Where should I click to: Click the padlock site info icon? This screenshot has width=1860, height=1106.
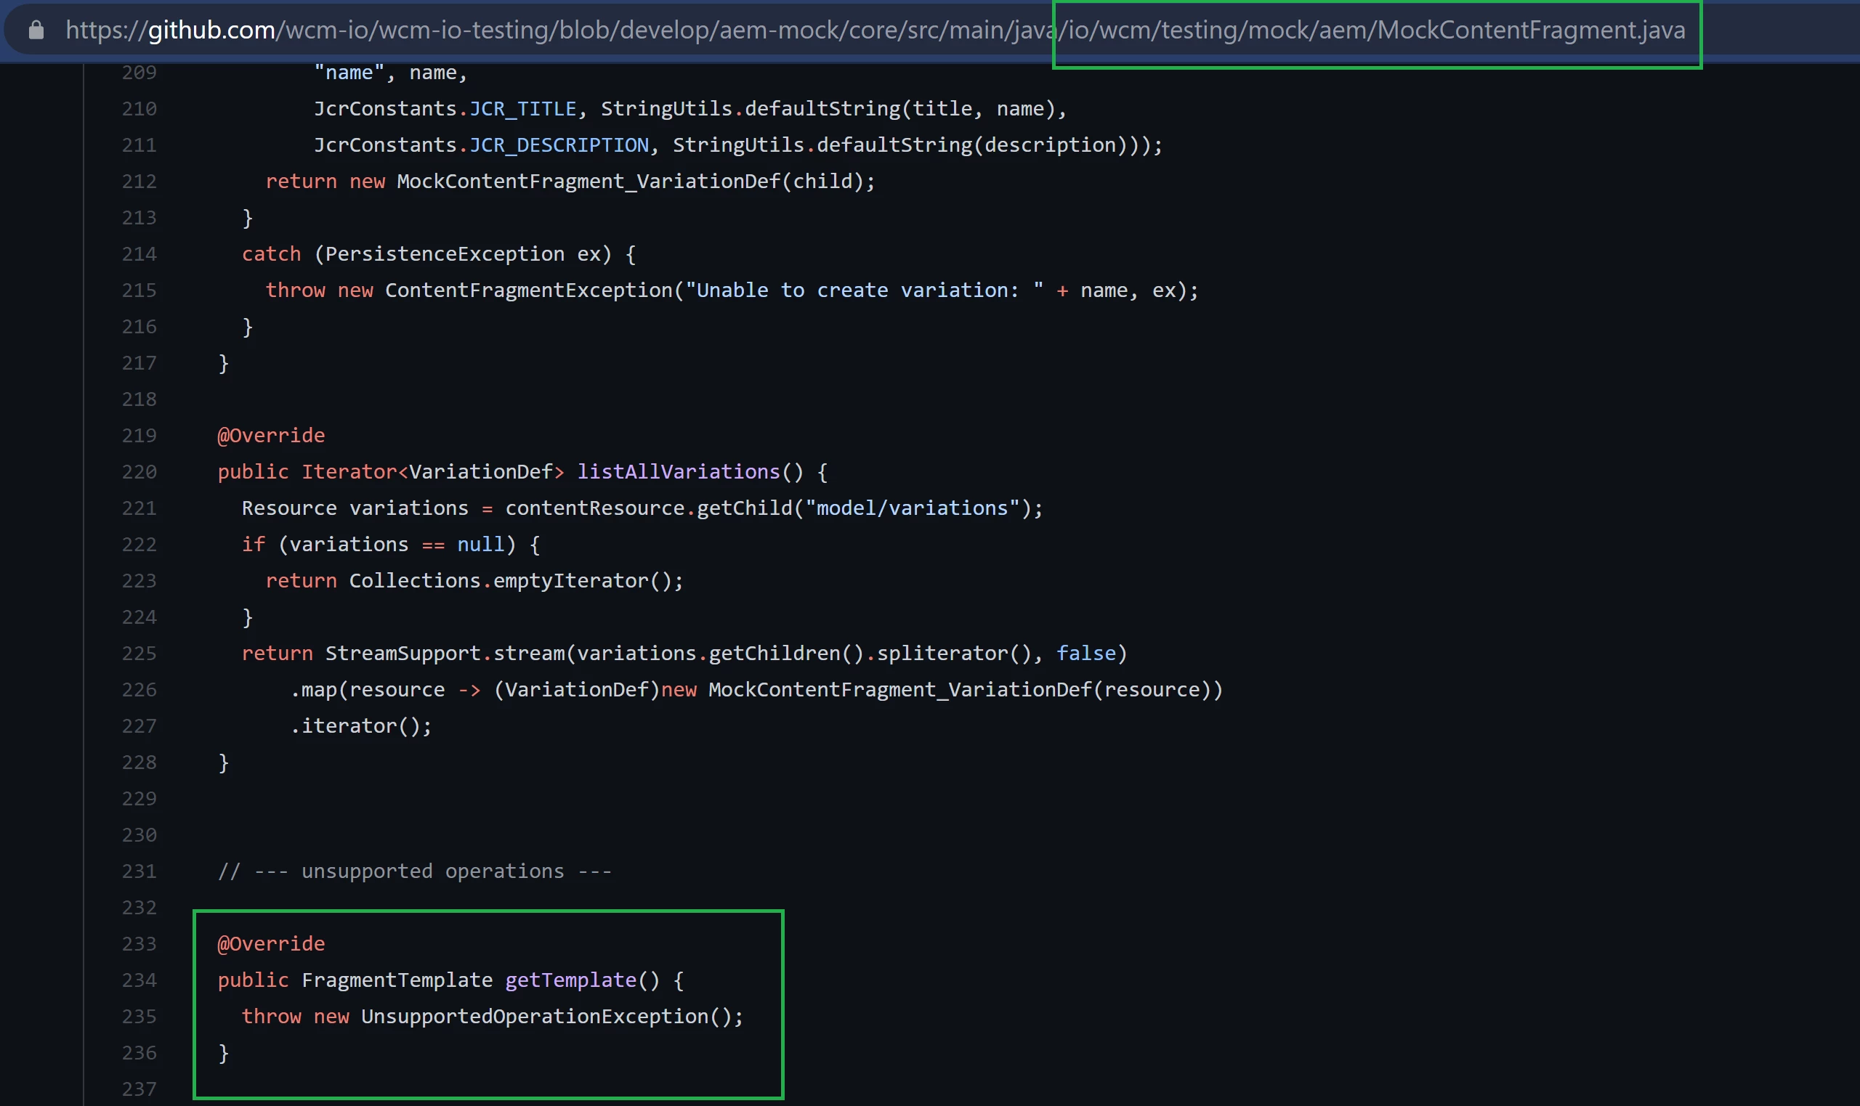(36, 31)
